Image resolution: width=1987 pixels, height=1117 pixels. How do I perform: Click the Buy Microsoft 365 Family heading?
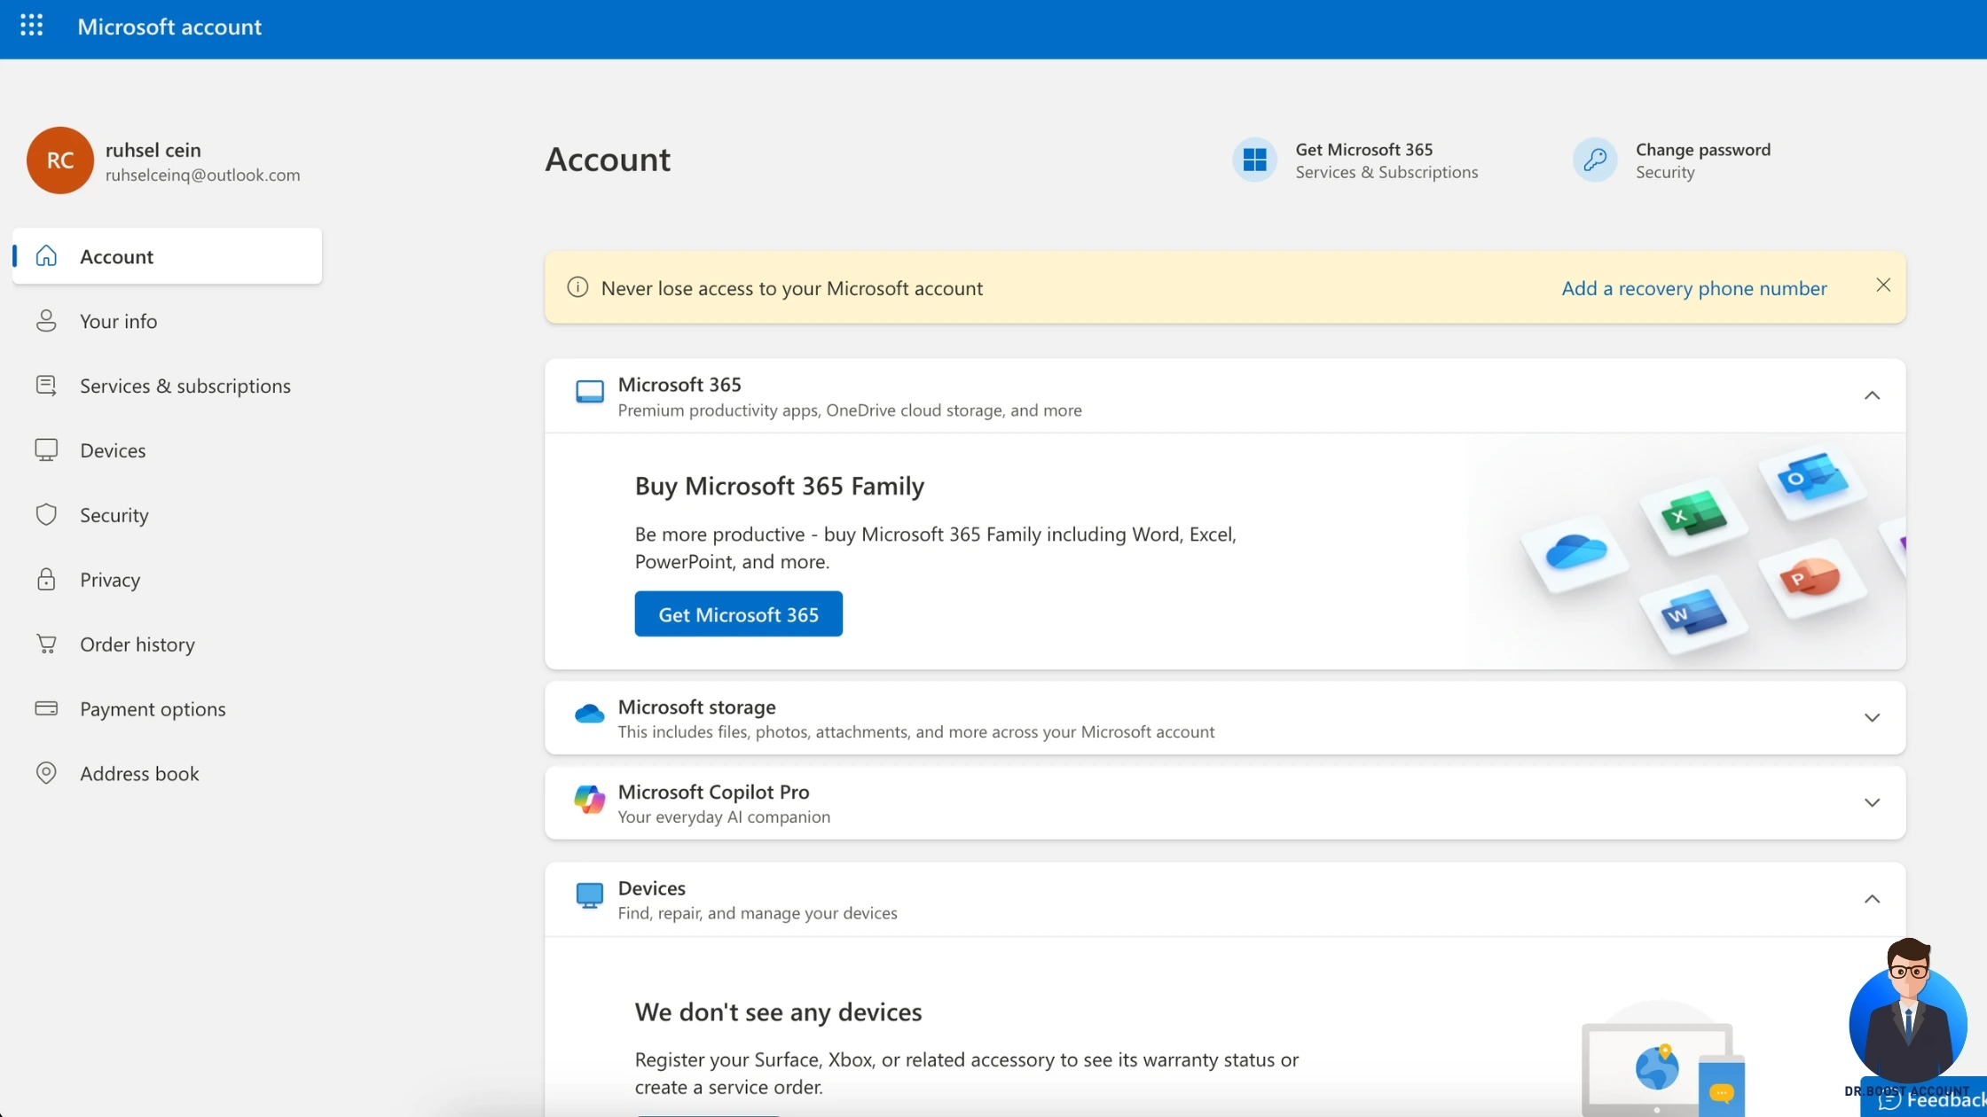pyautogui.click(x=779, y=486)
